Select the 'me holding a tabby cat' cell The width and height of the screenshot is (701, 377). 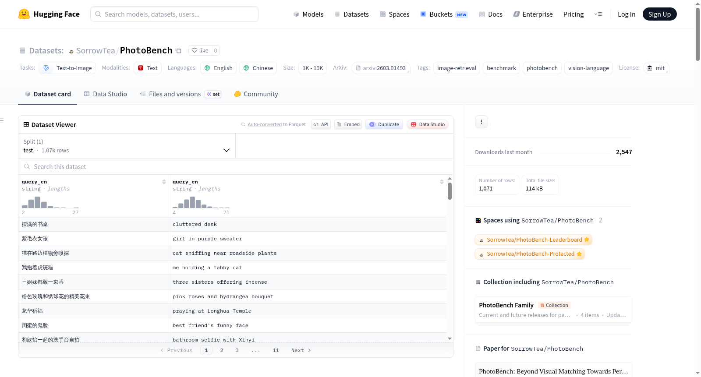(308, 268)
